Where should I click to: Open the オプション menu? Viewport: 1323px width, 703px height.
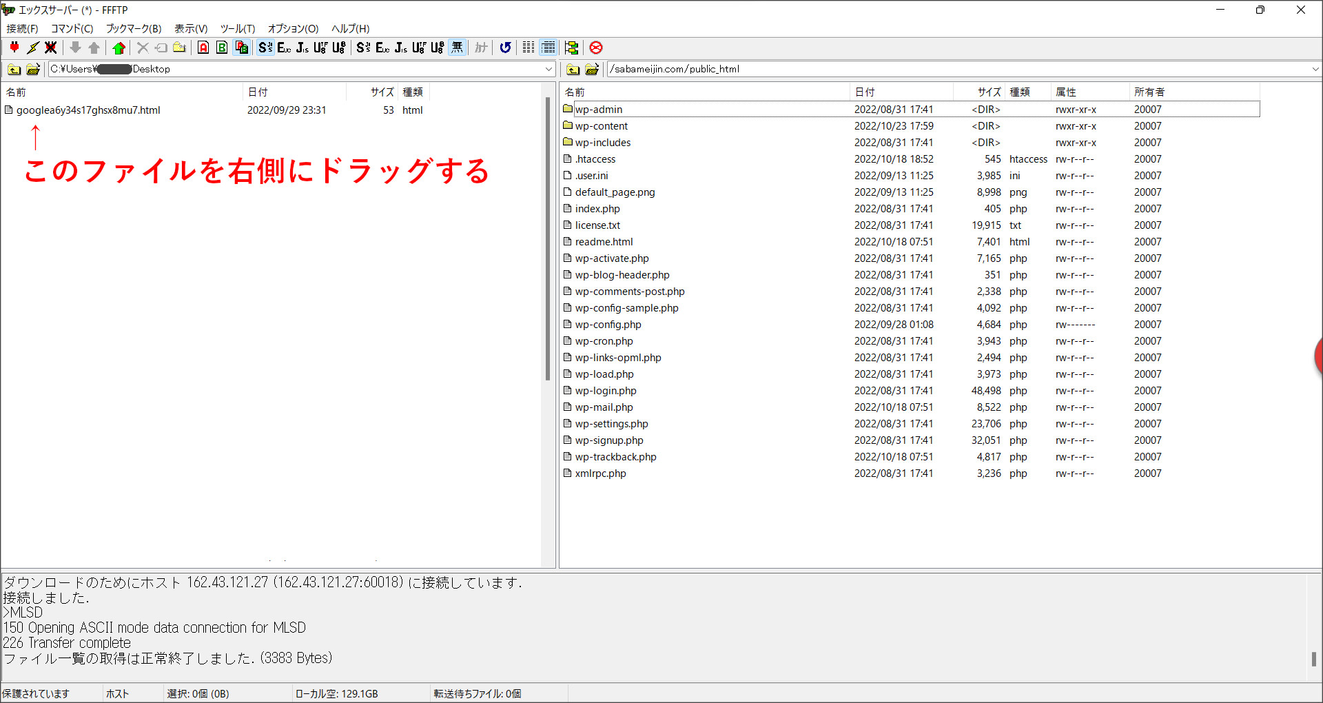click(x=292, y=28)
